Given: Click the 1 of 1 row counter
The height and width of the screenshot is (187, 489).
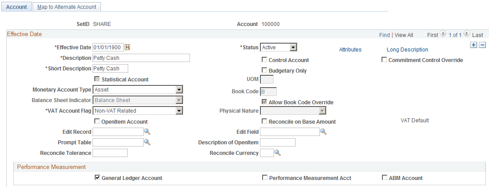Looking at the screenshot, I should coord(455,35).
